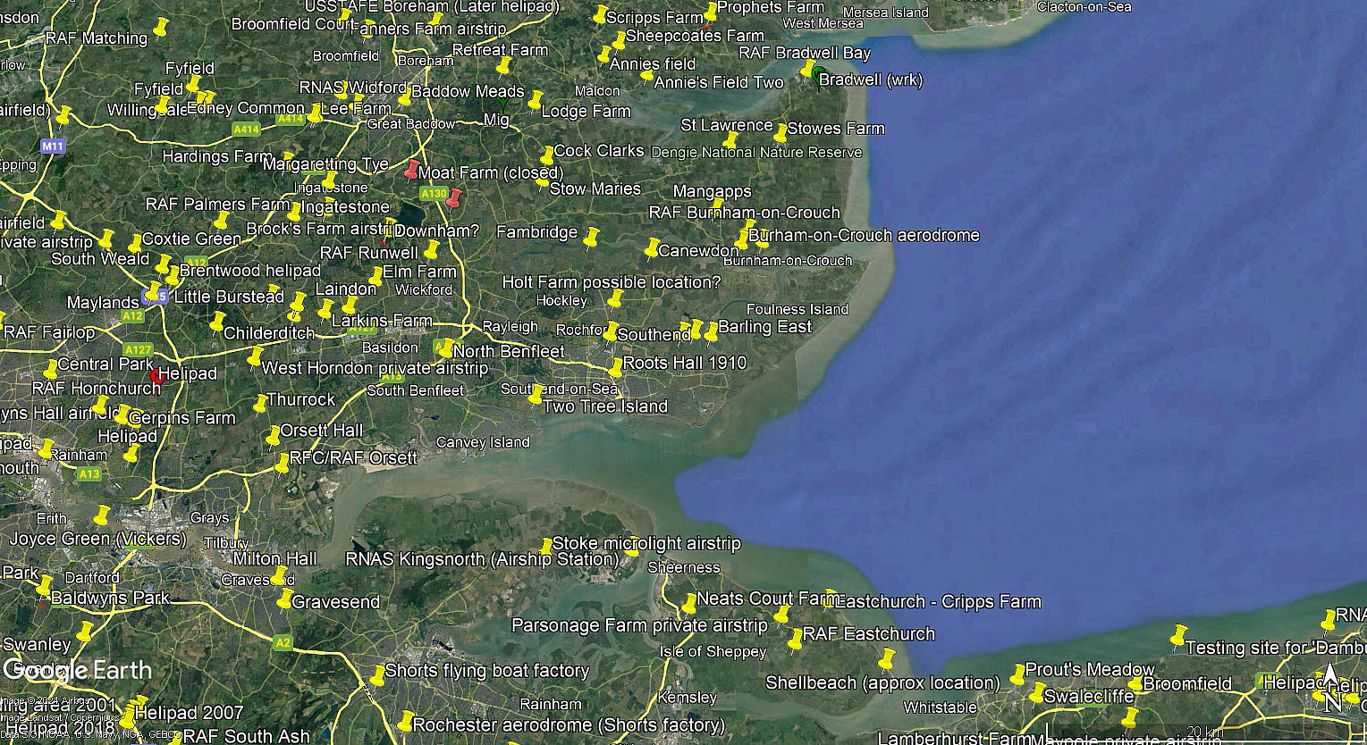The width and height of the screenshot is (1367, 745).
Task: Open the RFC/RAF Orsett pushpin
Action: point(283,463)
